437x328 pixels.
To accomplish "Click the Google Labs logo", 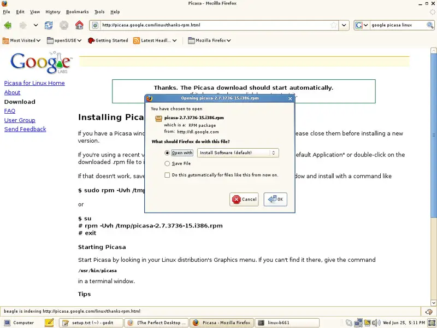I will coord(42,62).
